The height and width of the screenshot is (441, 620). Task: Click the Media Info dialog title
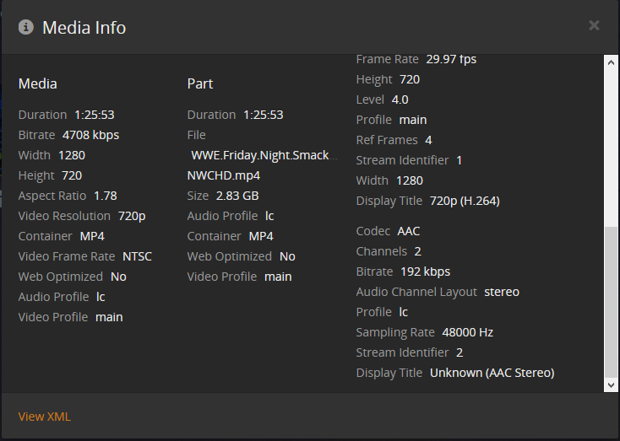[84, 28]
